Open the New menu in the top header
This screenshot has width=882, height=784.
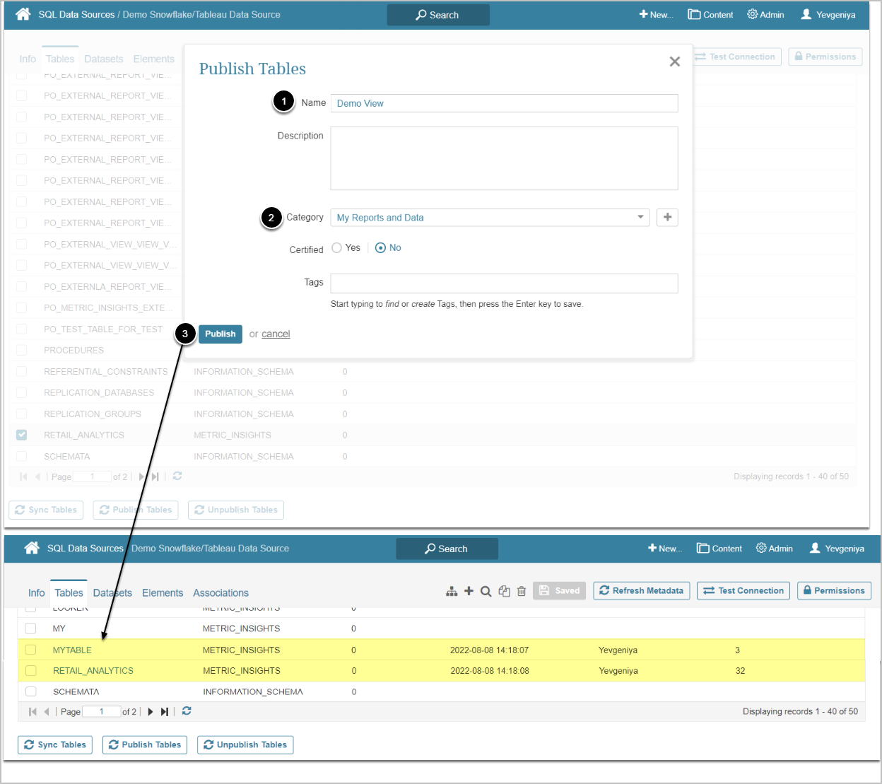[656, 15]
